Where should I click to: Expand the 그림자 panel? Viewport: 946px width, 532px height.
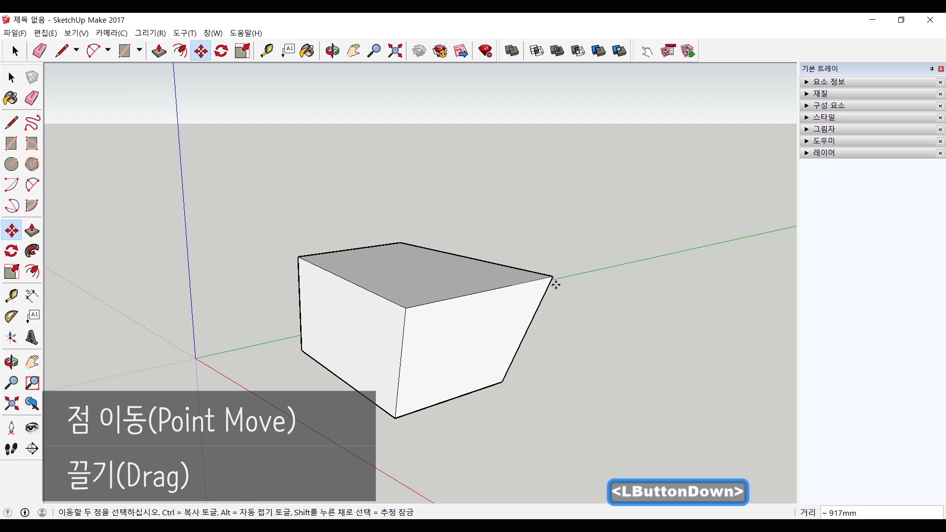tap(824, 129)
